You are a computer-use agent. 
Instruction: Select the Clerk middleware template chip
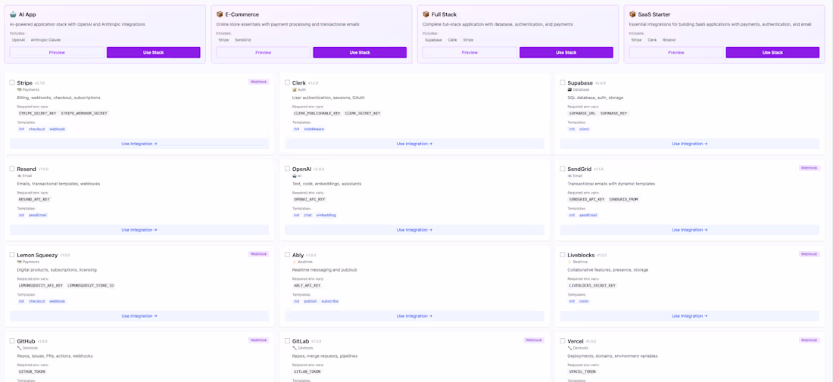click(314, 129)
